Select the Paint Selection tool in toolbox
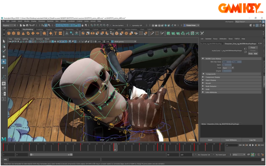The image size is (266, 166). pyautogui.click(x=4, y=51)
